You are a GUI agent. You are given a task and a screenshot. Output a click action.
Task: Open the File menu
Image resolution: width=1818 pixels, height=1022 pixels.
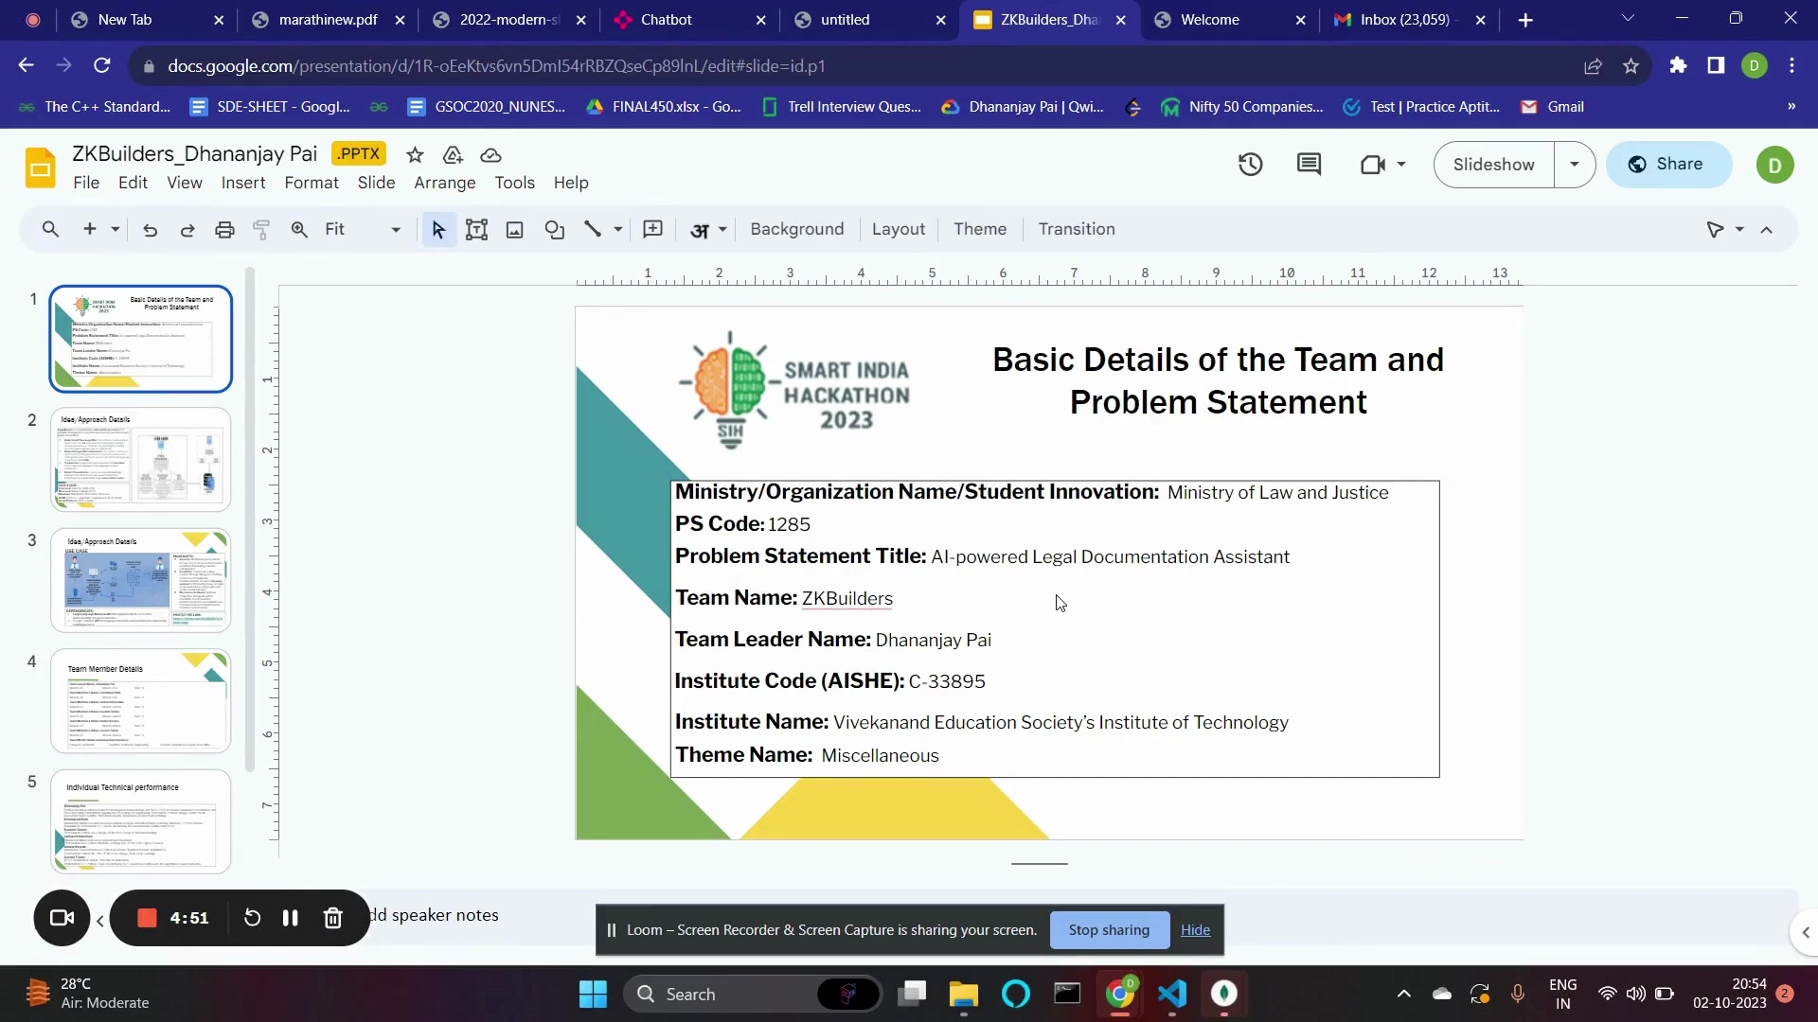(86, 183)
